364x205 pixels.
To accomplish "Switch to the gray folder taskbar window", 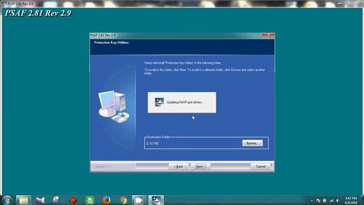I will 139,200.
